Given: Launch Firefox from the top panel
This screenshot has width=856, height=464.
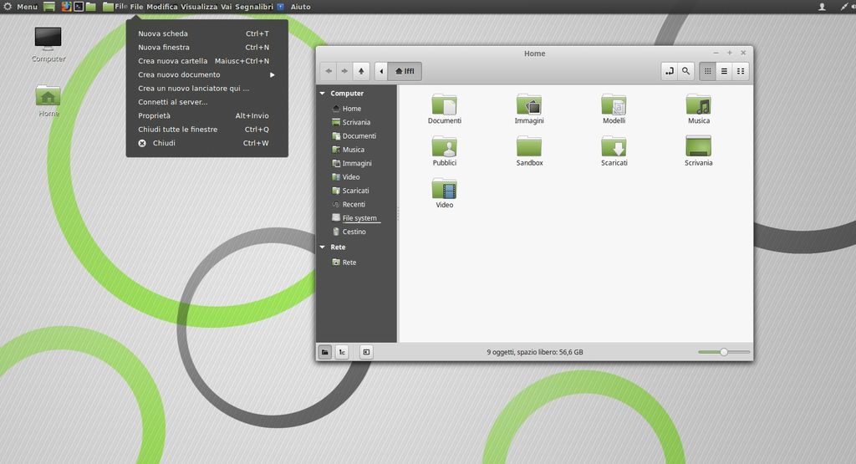Looking at the screenshot, I should (66, 7).
